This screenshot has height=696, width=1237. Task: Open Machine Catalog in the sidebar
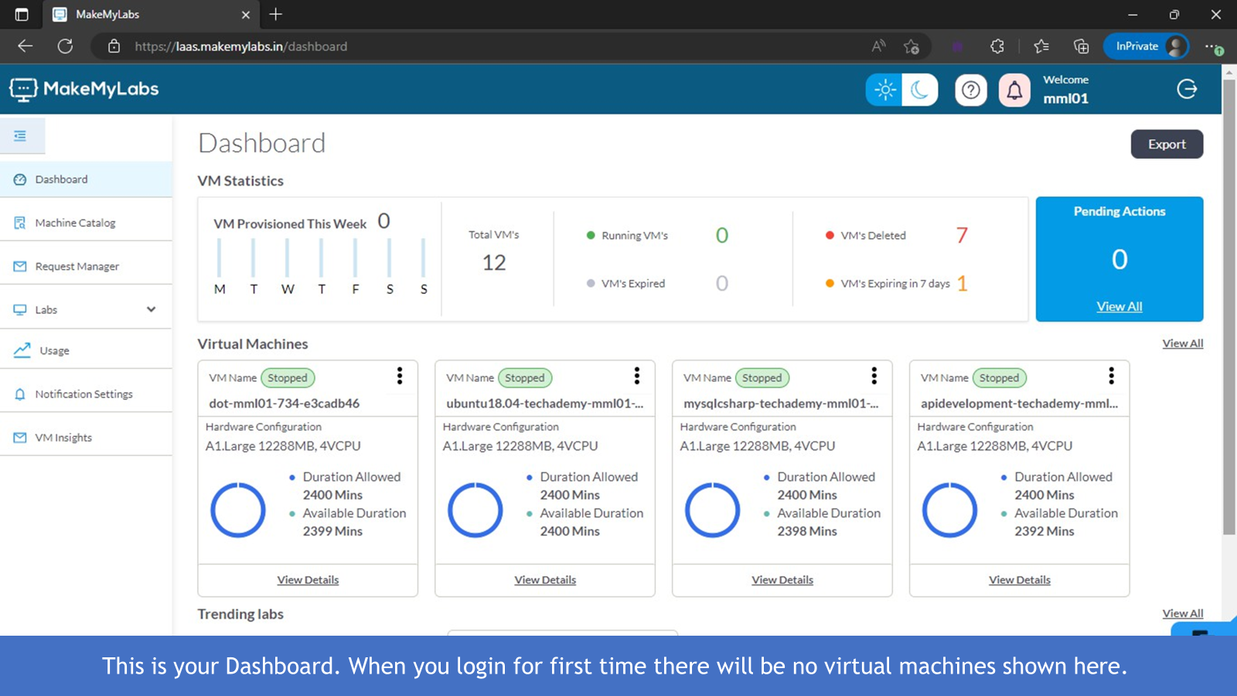(86, 223)
